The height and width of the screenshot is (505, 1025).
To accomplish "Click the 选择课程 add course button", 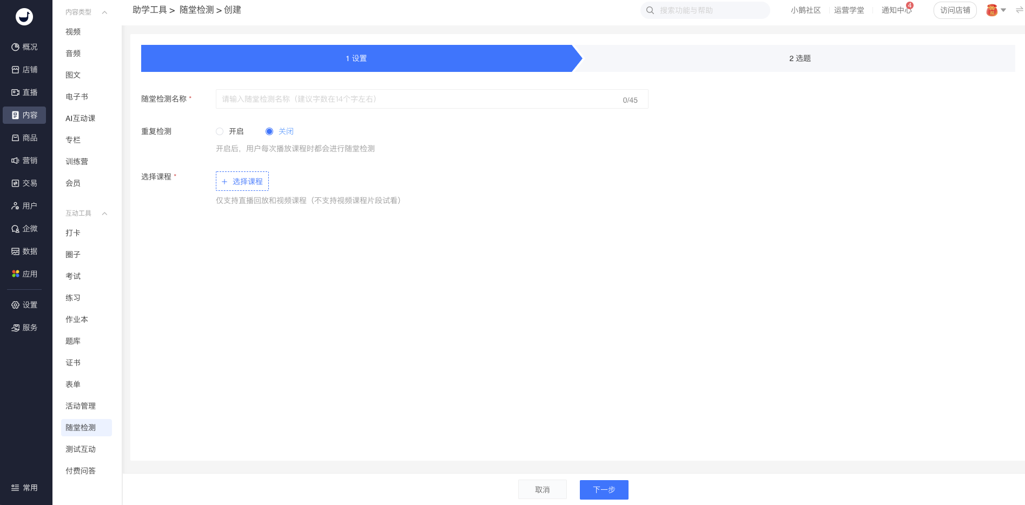I will 242,182.
